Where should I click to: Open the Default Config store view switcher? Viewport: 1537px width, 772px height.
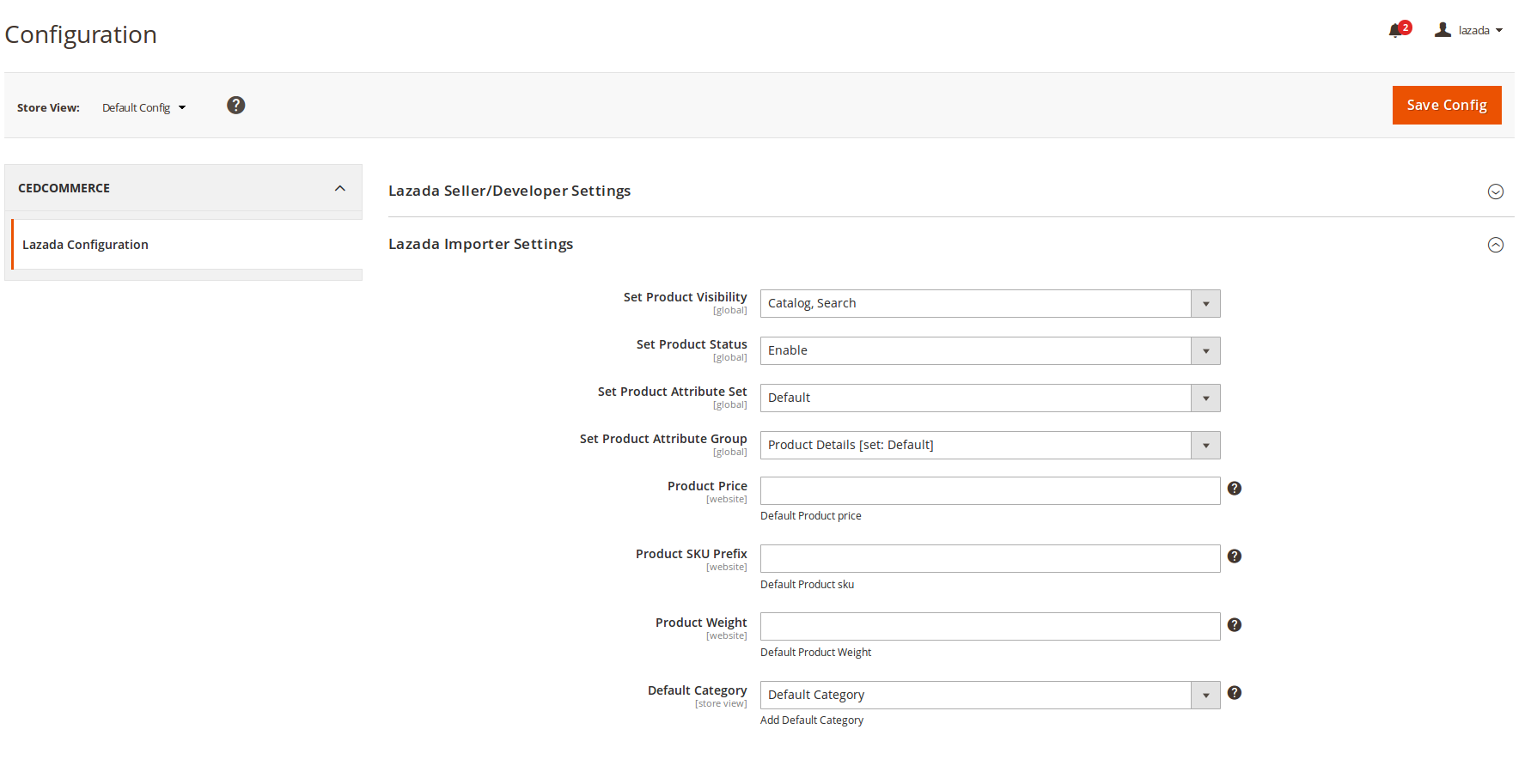pos(144,107)
